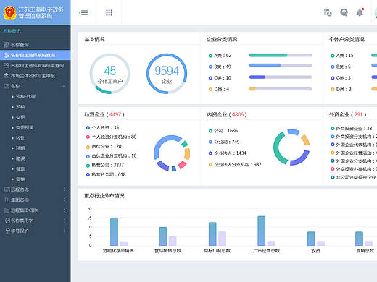Screen dimensions: 377x282
Task: Click the 农资 axis label
Action: (315, 251)
